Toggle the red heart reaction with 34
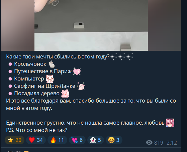 pyautogui.click(x=36, y=140)
